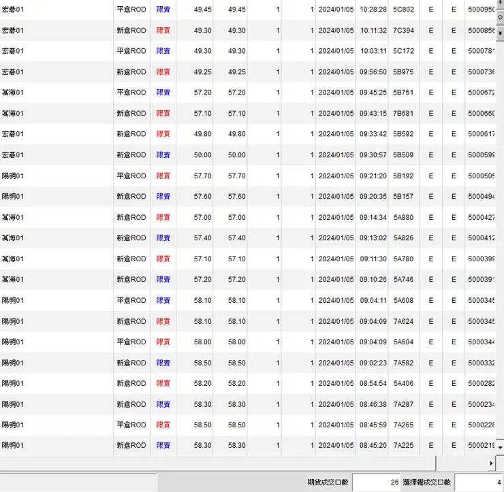Viewport: 504px width, 492px height.
Task: Click the 期貨成交口數 label
Action: click(328, 482)
